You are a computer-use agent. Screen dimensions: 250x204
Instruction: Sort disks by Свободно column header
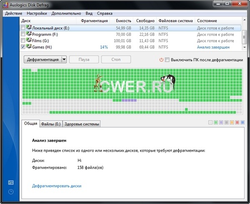pos(145,21)
